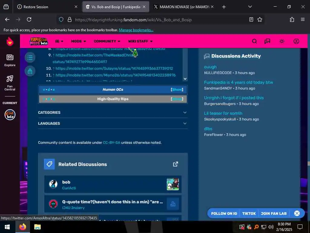The width and height of the screenshot is (310, 233).
Task: Open the Fandom home flame icon
Action: (x=10, y=41)
